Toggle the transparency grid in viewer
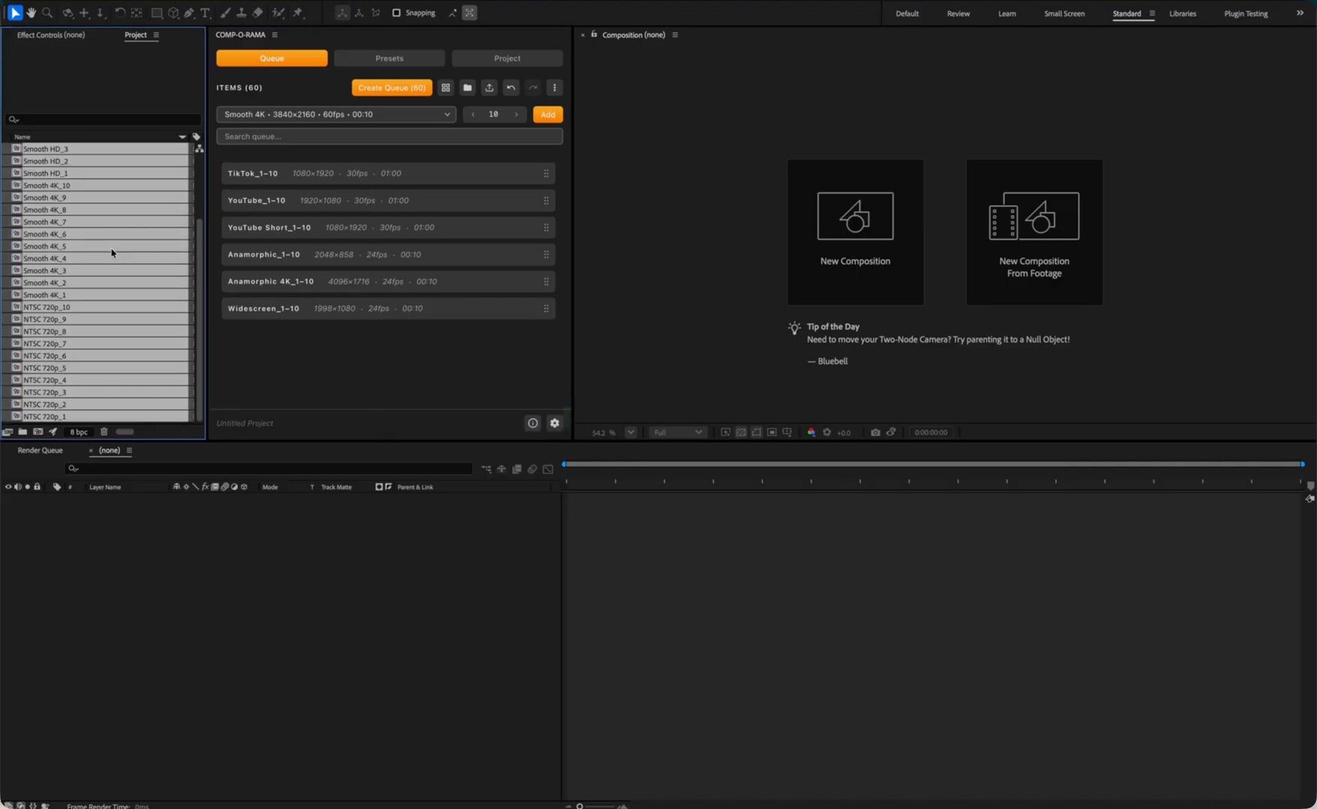The height and width of the screenshot is (809, 1317). (x=741, y=433)
